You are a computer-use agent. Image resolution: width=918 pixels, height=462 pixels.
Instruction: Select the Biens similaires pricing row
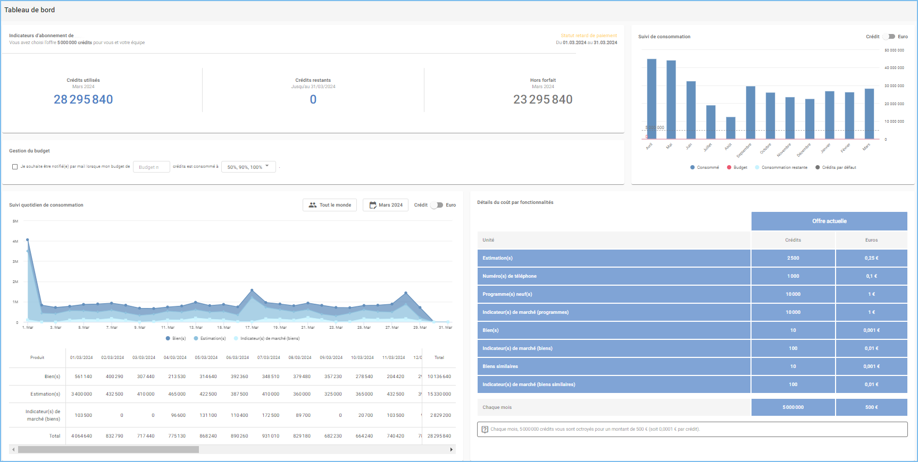(692, 366)
